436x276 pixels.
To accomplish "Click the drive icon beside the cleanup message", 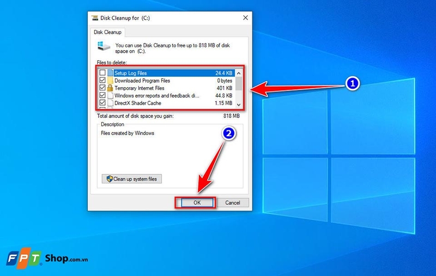I will [104, 46].
